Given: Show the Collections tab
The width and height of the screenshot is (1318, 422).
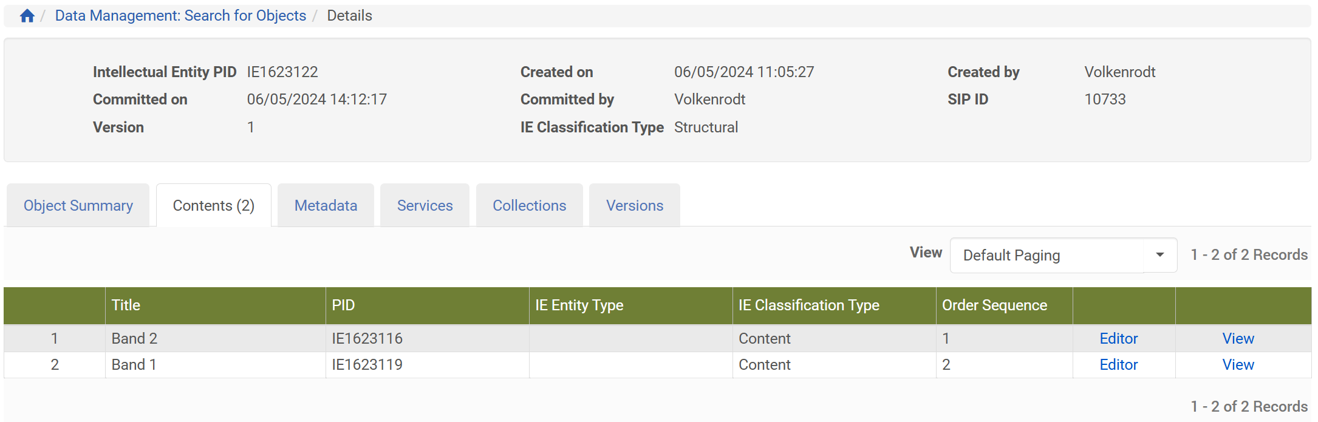Looking at the screenshot, I should click(529, 206).
